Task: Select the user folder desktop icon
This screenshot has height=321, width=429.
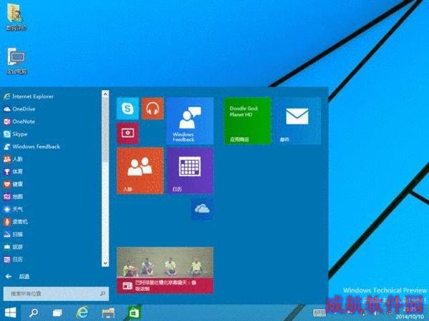Action: 16,17
